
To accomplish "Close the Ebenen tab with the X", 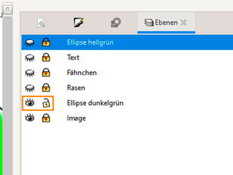I will [x=183, y=22].
